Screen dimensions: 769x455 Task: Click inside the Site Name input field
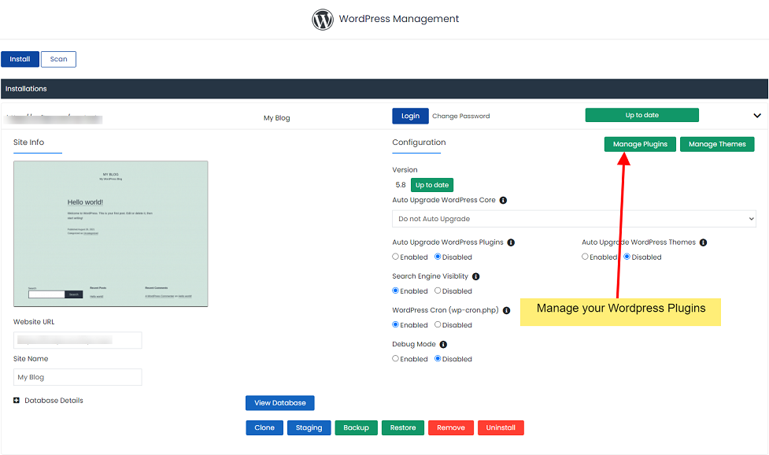click(x=77, y=376)
